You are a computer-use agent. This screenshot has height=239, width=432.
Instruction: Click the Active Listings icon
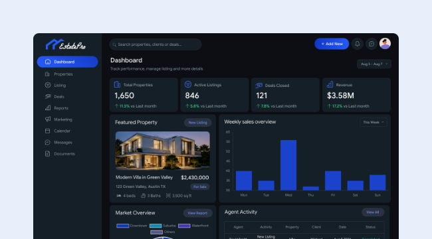(188, 84)
